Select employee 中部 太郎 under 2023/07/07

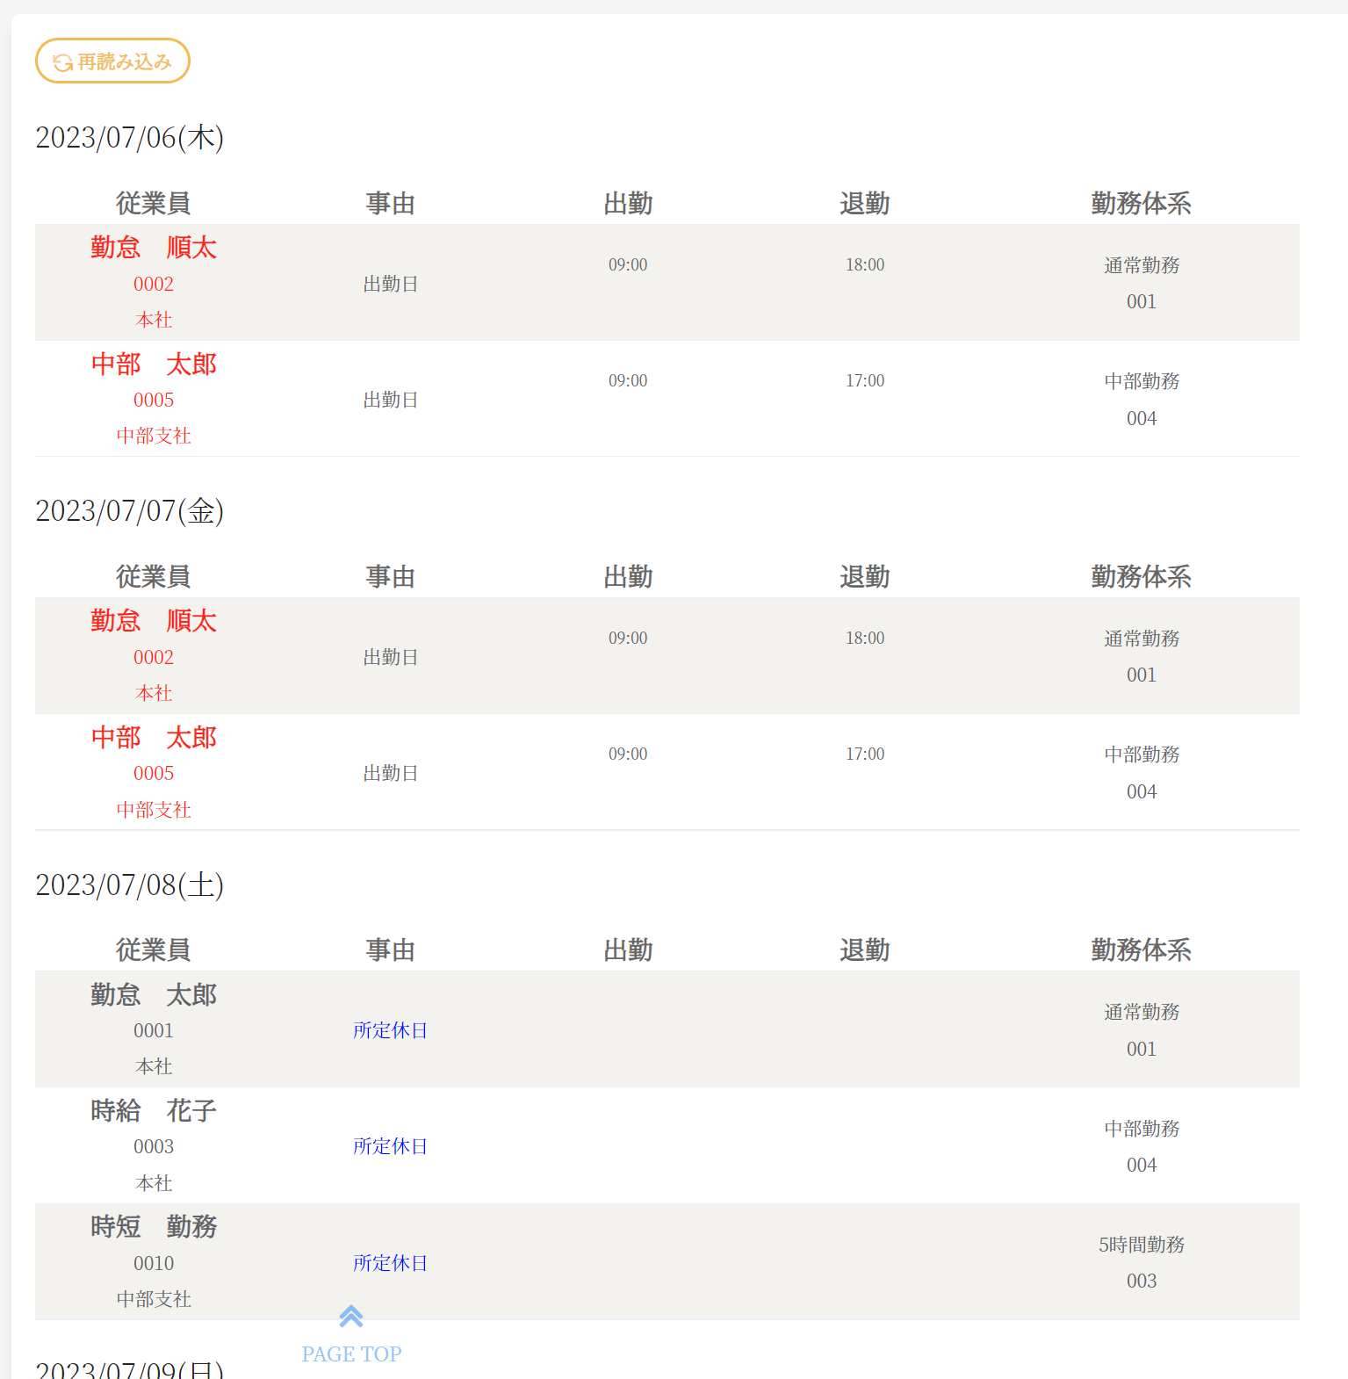[x=154, y=738]
